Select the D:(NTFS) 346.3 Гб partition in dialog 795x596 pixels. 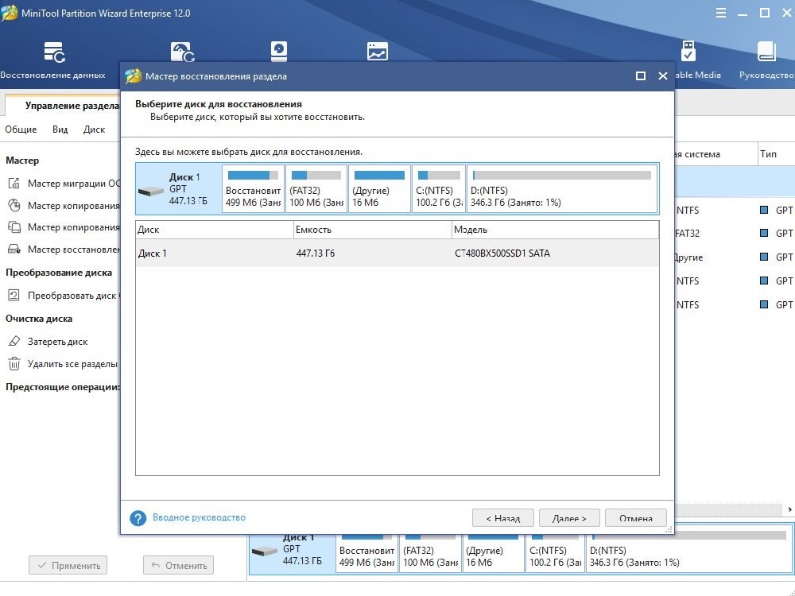coord(562,189)
